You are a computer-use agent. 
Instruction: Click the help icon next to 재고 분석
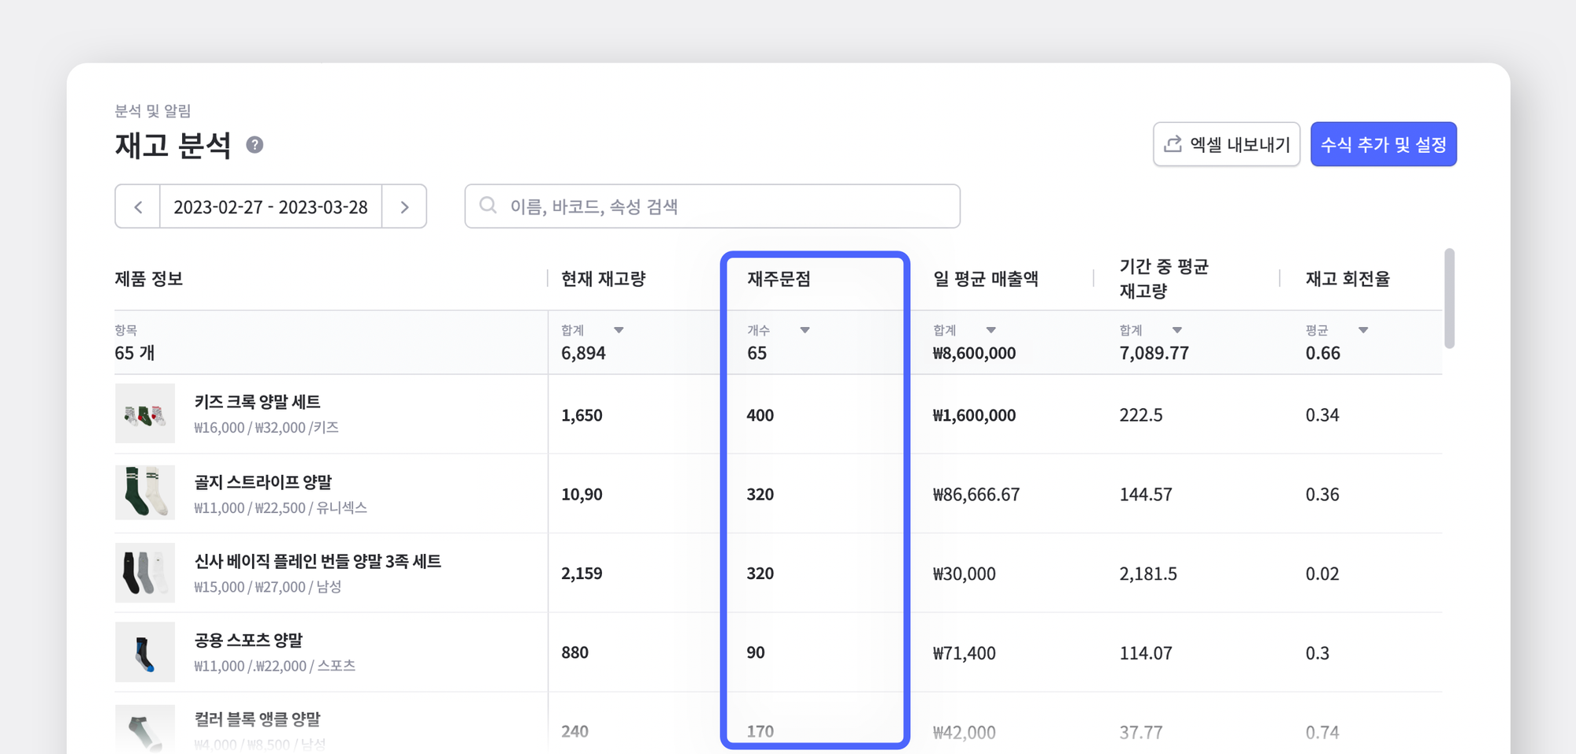click(x=254, y=145)
